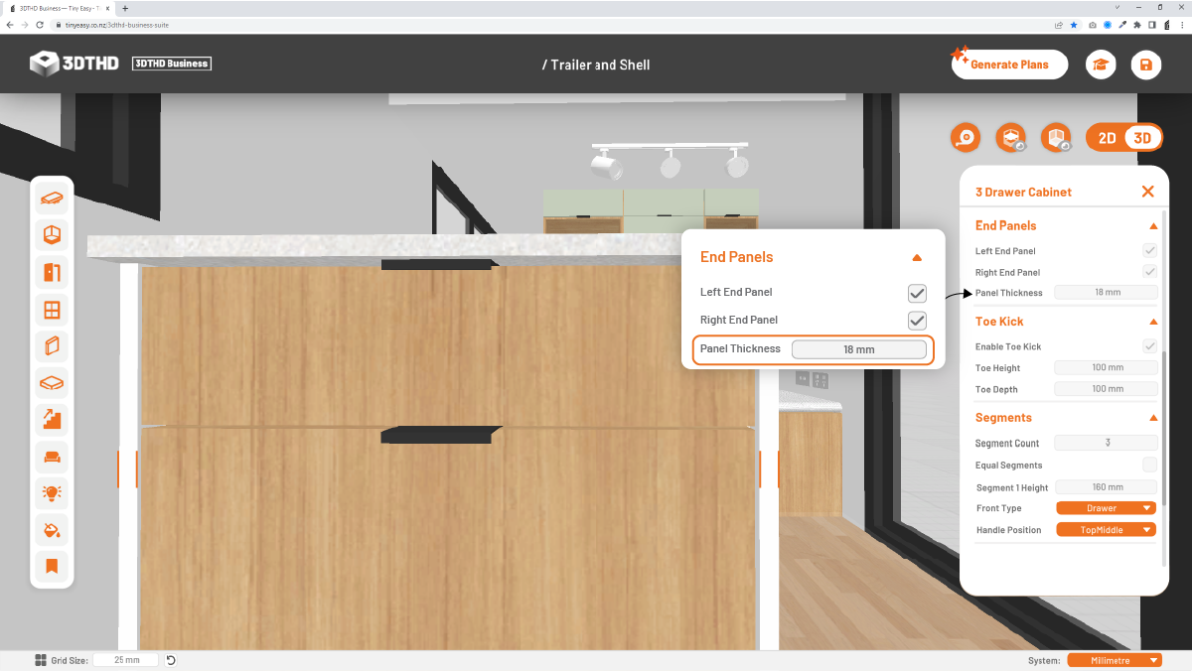Click the Toe Kick section heading
Viewport: 1192px width, 671px height.
pos(999,322)
